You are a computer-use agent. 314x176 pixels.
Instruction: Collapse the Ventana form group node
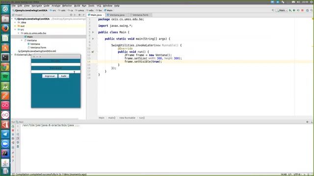22,40
